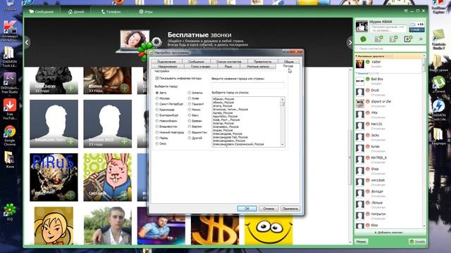Click the Отмена cancel button
The width and height of the screenshot is (451, 253).
(268, 209)
